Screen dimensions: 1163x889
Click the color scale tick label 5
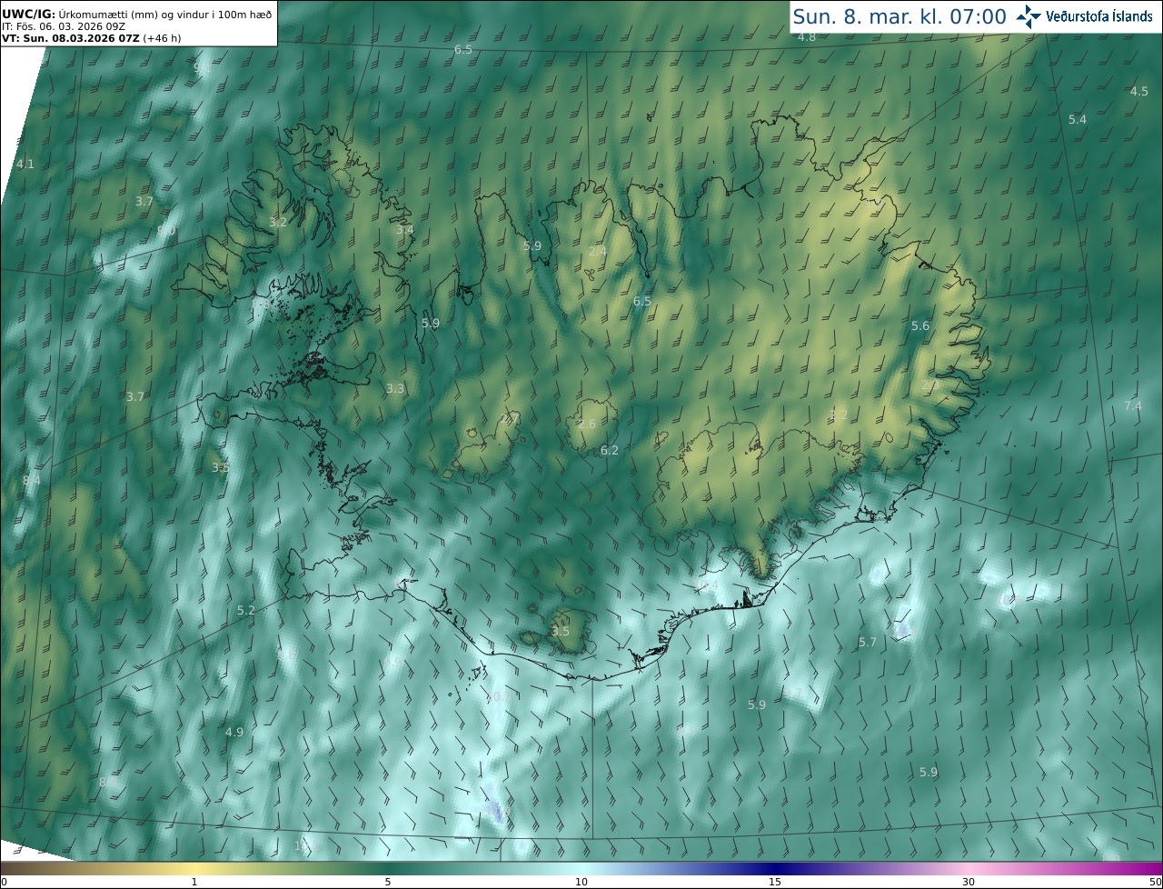(x=388, y=882)
